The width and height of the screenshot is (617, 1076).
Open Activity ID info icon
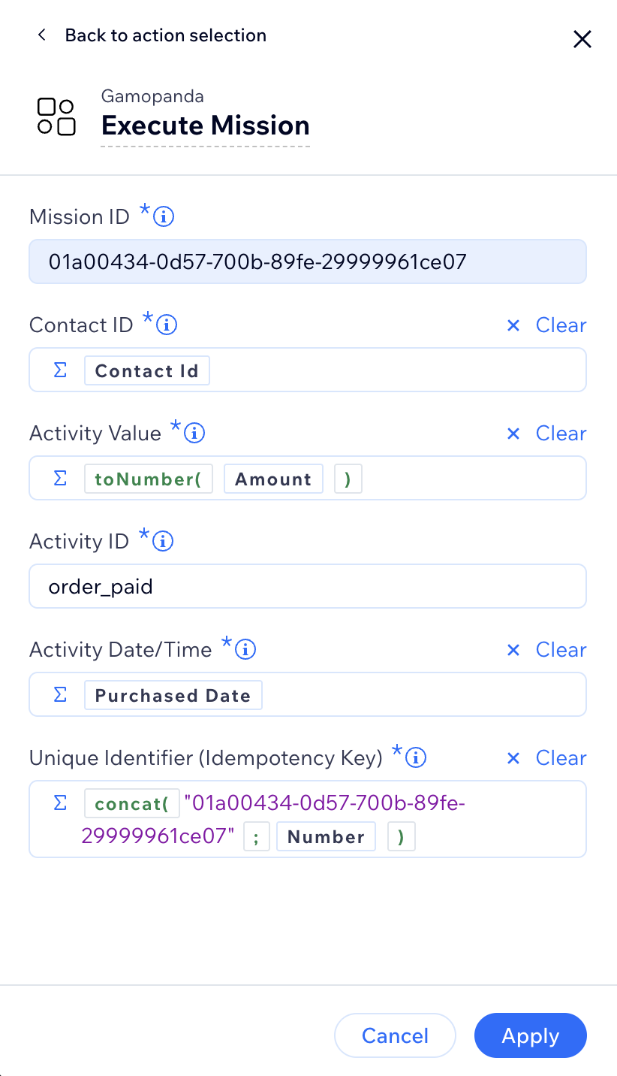point(164,542)
